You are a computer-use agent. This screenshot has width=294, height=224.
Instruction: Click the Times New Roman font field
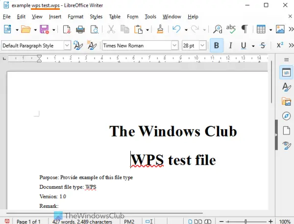tap(137, 45)
